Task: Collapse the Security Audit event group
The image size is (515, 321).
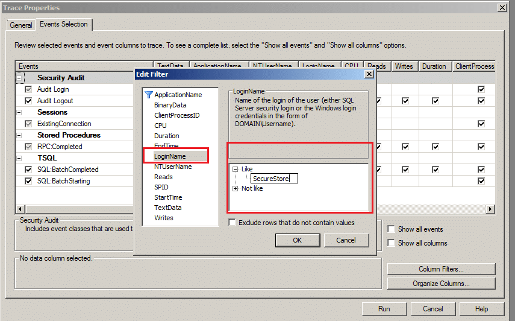Action: click(x=19, y=78)
